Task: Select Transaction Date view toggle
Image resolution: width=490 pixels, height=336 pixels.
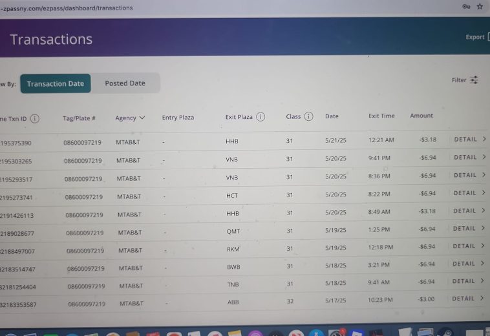Action: pos(56,83)
